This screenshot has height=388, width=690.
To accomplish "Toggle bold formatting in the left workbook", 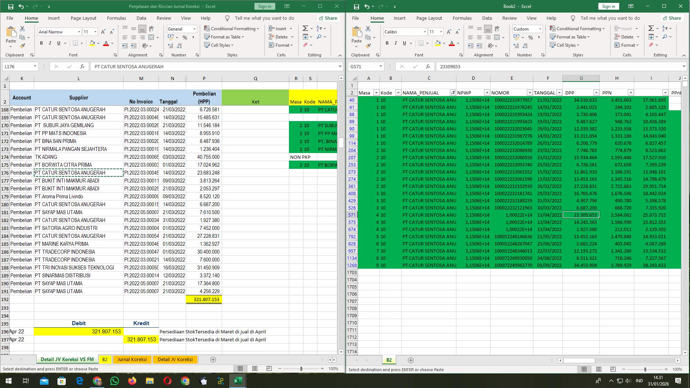I will pyautogui.click(x=41, y=43).
